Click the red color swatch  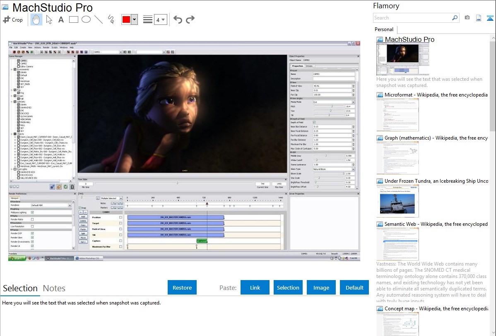click(126, 19)
